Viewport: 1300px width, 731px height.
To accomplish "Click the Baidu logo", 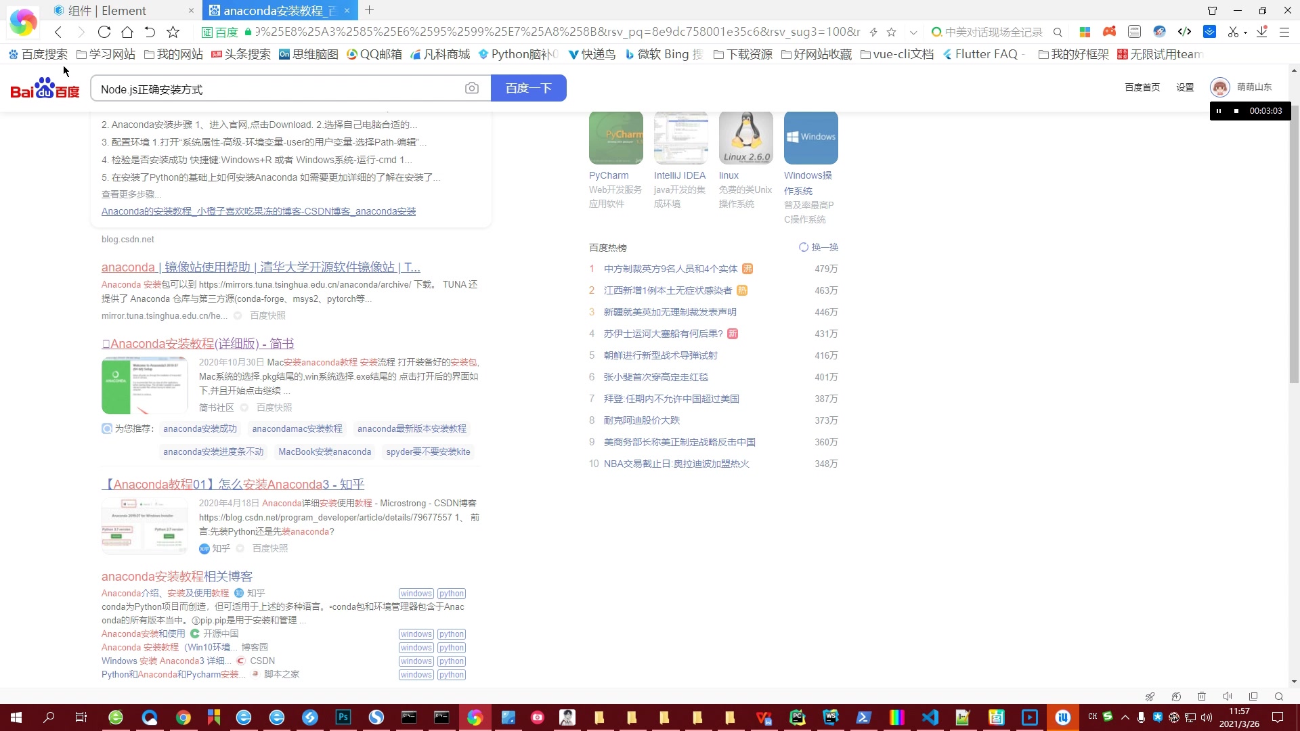I will coord(45,88).
